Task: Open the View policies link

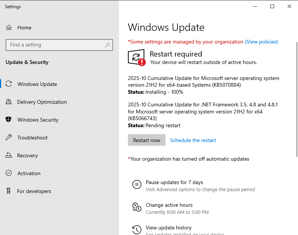Action: point(261,42)
